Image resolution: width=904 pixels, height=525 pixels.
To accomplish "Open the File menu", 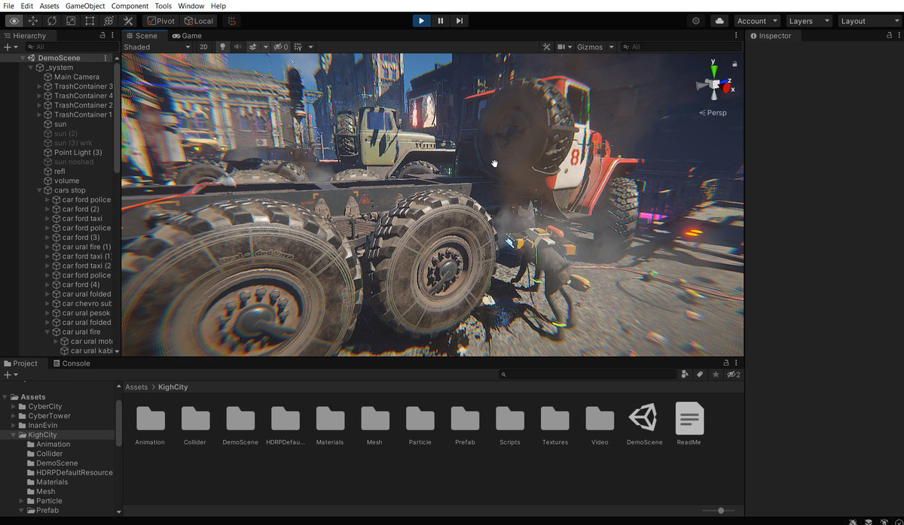I will coord(9,6).
